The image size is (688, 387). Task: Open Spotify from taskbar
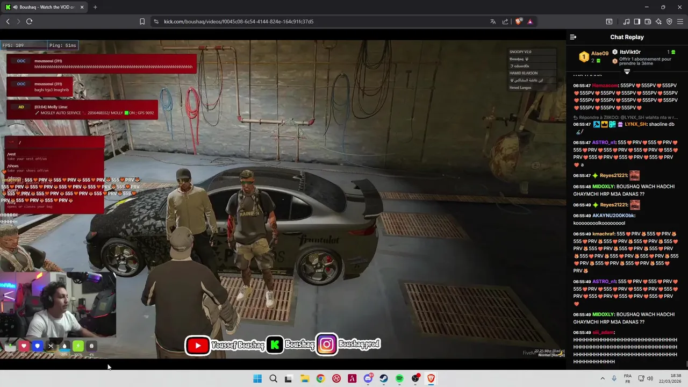tap(399, 378)
